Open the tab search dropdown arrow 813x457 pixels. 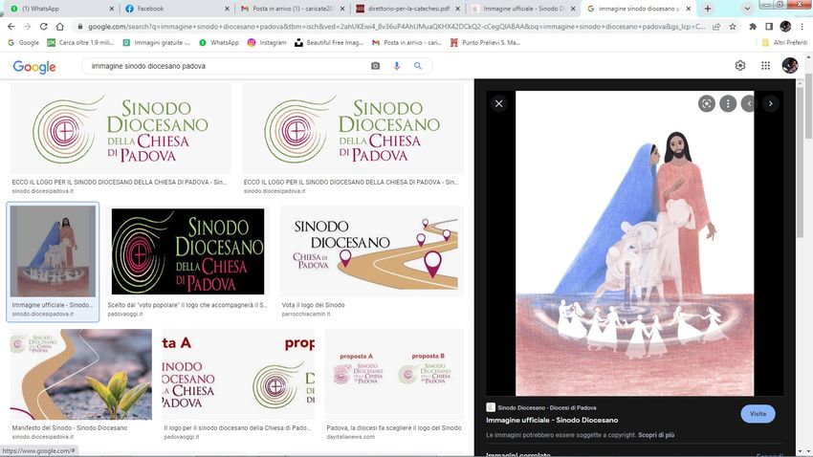747,9
